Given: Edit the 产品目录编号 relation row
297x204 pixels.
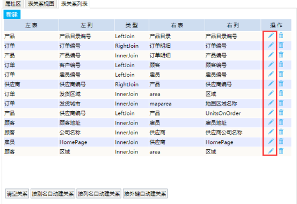Looking at the screenshot, I should pyautogui.click(x=271, y=35).
